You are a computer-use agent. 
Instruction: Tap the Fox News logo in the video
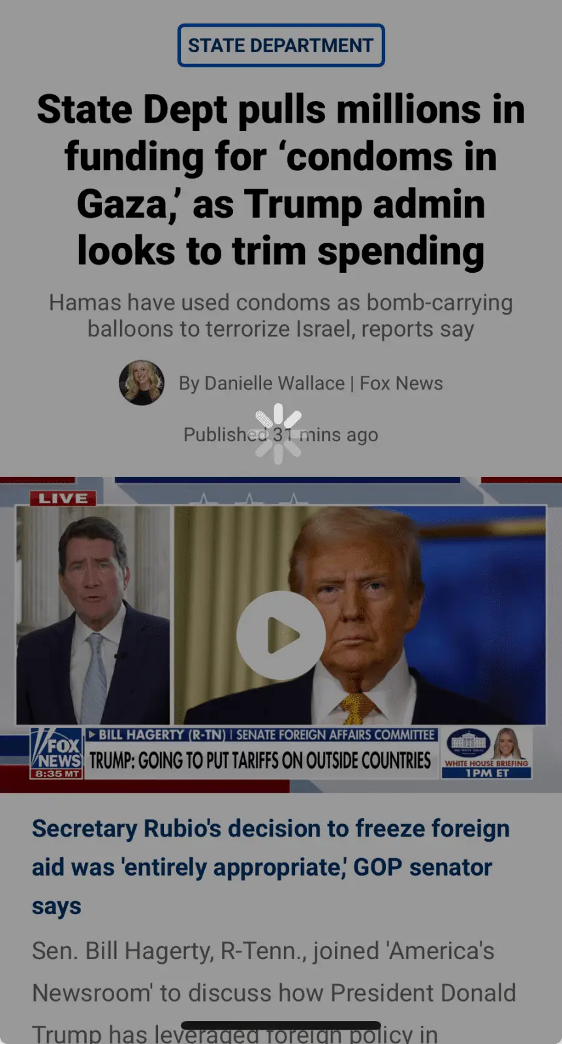(57, 748)
